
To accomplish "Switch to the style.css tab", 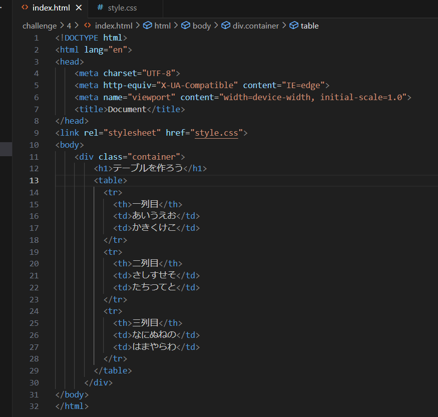I will [x=122, y=8].
